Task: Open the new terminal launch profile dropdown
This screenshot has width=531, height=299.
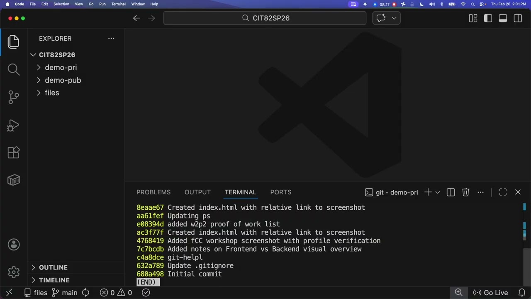Action: pos(437,192)
